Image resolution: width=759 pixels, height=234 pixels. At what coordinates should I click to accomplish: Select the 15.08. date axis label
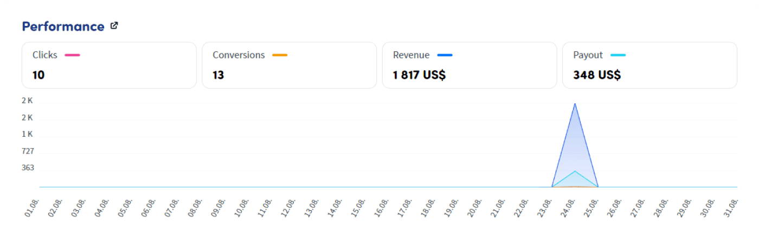click(358, 207)
